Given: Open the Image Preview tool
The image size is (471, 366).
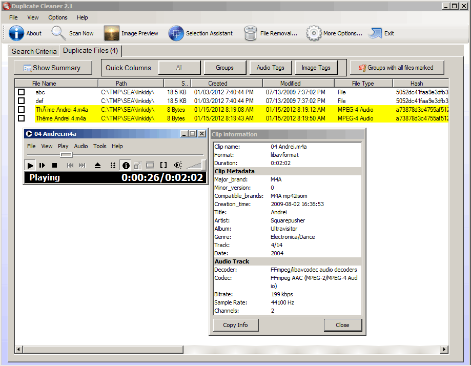Looking at the screenshot, I should click(112, 33).
